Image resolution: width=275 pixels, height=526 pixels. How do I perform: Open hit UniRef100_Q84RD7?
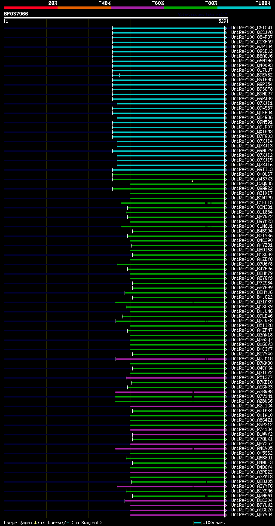[252, 37]
